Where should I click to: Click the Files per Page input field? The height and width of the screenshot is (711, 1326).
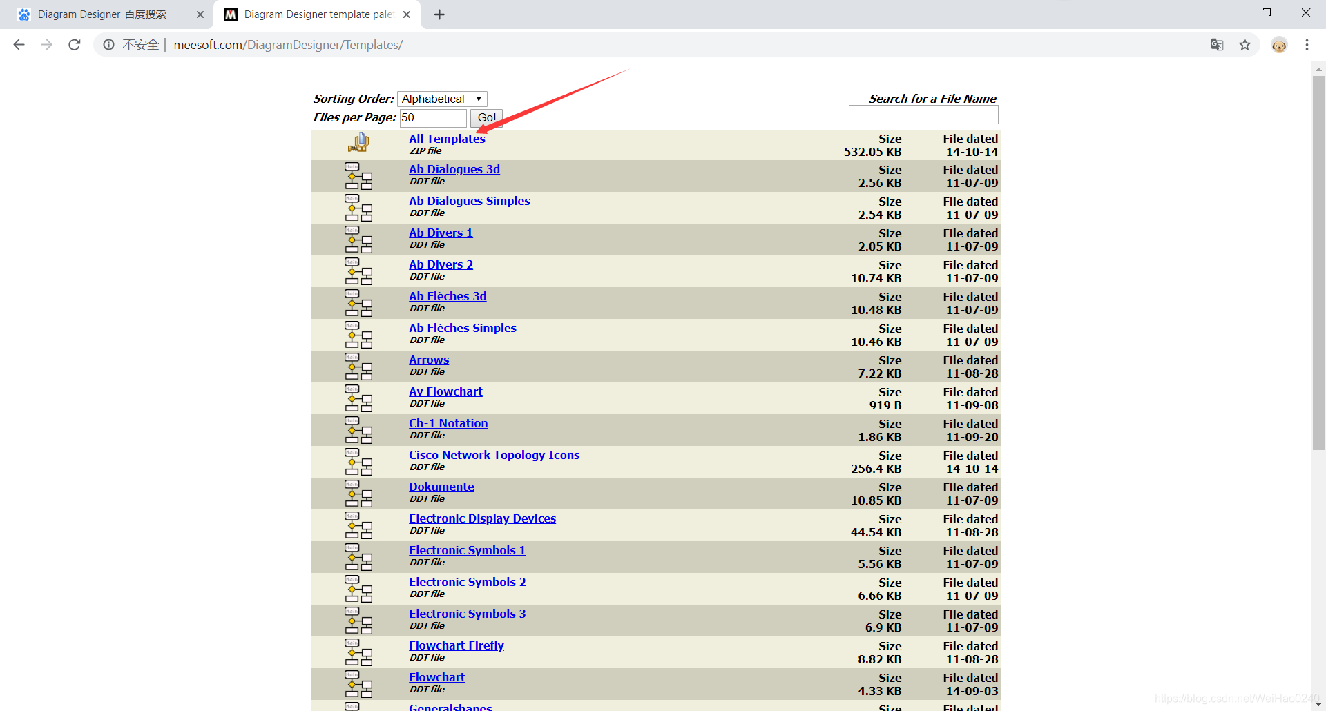click(x=433, y=118)
